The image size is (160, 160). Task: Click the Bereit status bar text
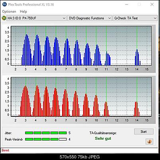click(6, 150)
